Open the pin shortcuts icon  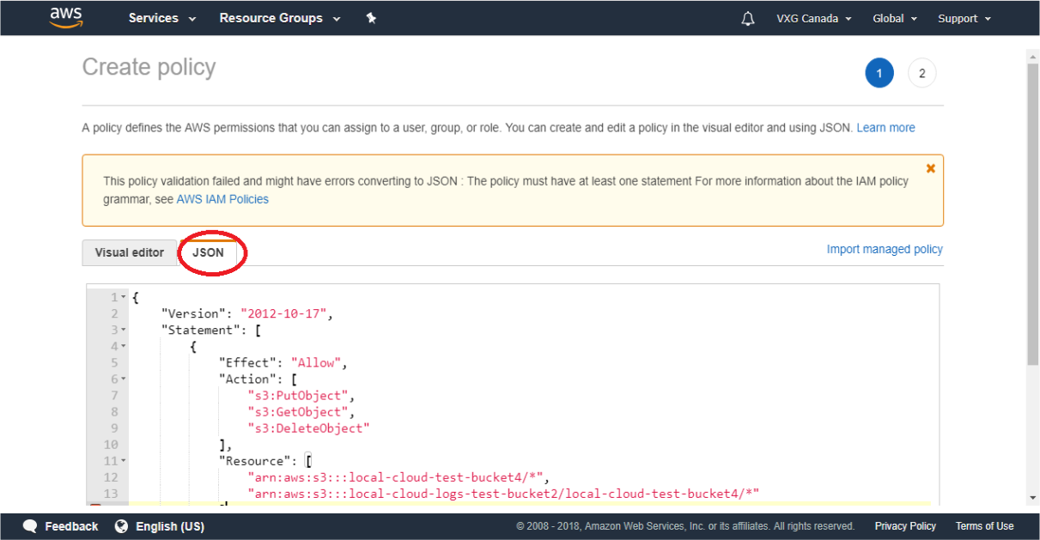coord(371,18)
